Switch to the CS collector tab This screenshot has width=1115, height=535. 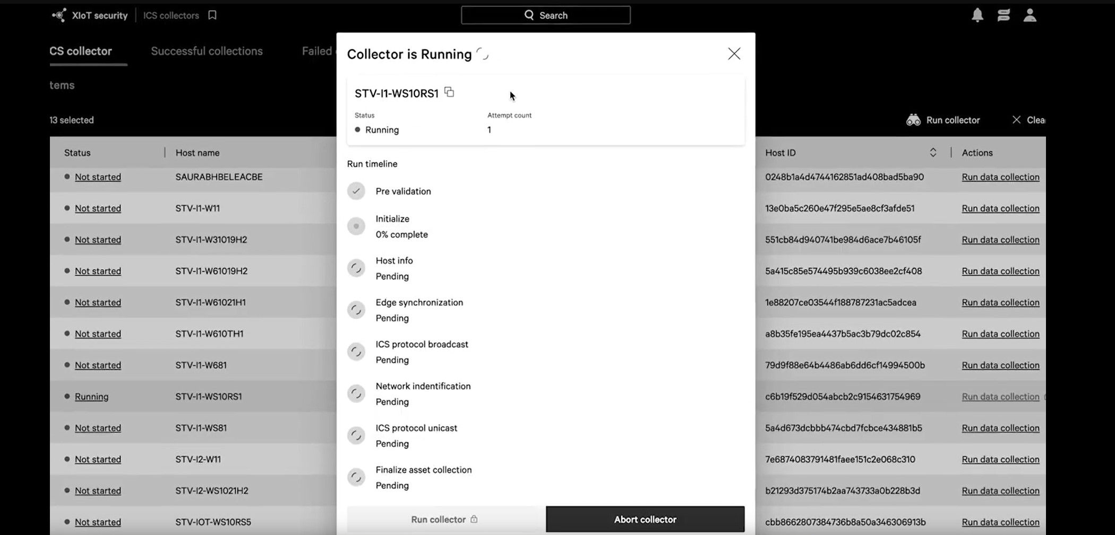(81, 51)
